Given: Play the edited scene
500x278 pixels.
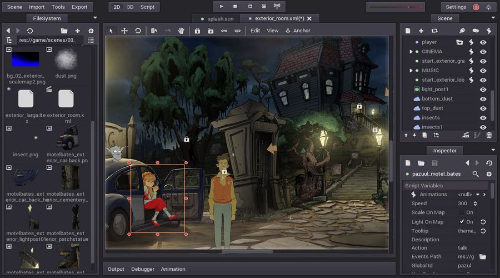Looking at the screenshot, I should [x=249, y=6].
